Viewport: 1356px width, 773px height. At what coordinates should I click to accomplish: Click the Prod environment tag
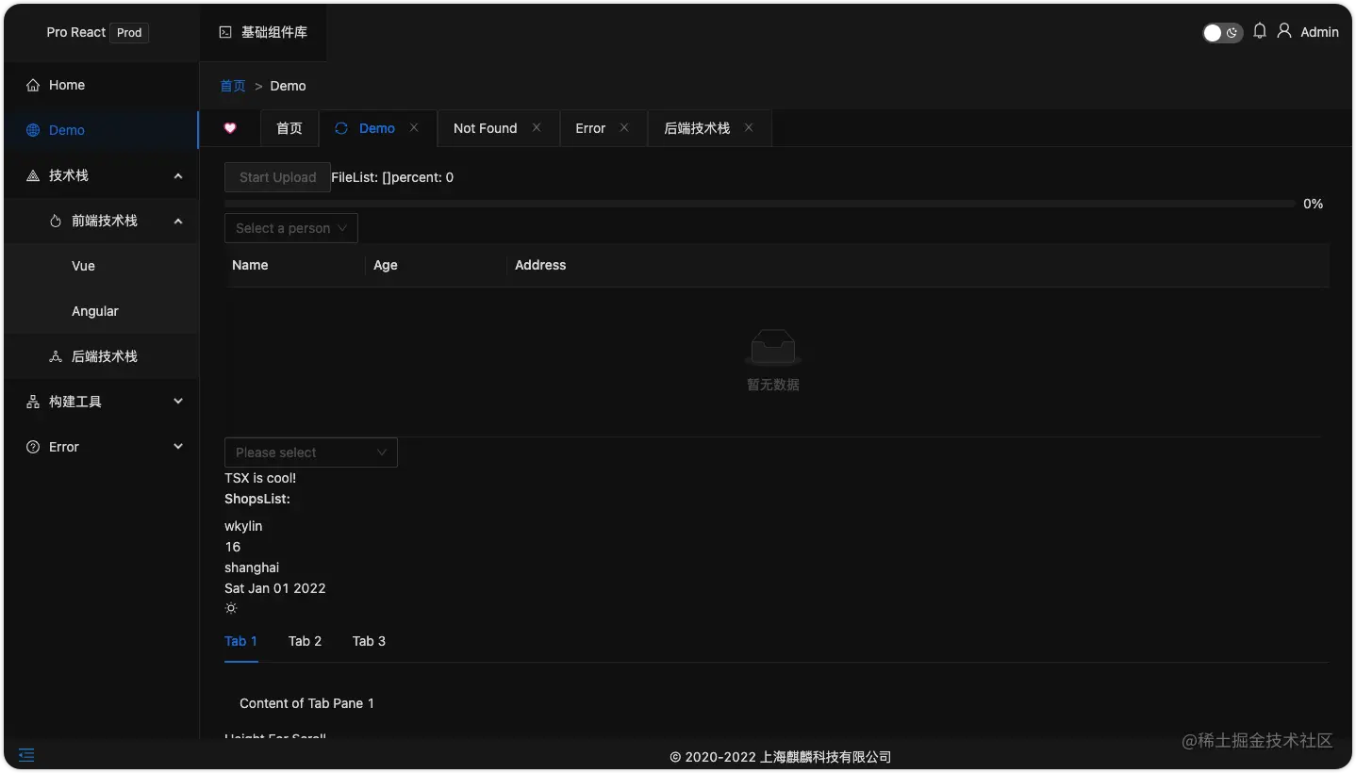click(x=129, y=32)
